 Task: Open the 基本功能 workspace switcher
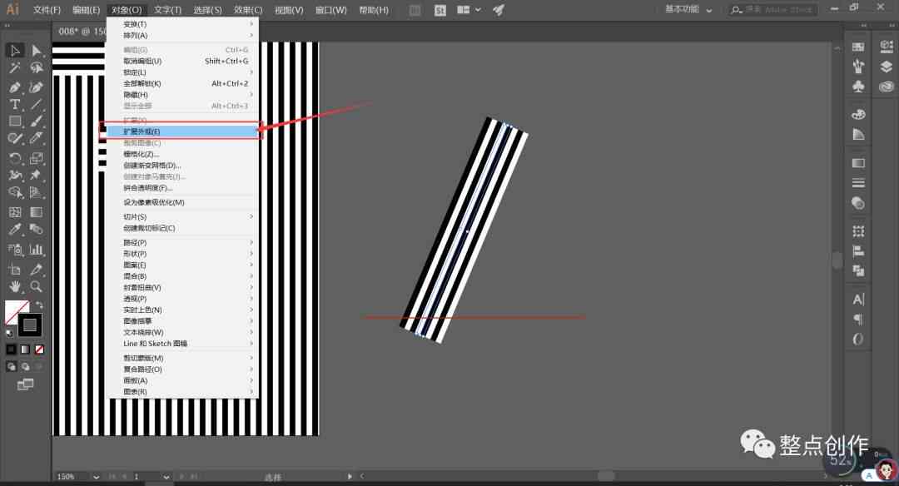(688, 10)
